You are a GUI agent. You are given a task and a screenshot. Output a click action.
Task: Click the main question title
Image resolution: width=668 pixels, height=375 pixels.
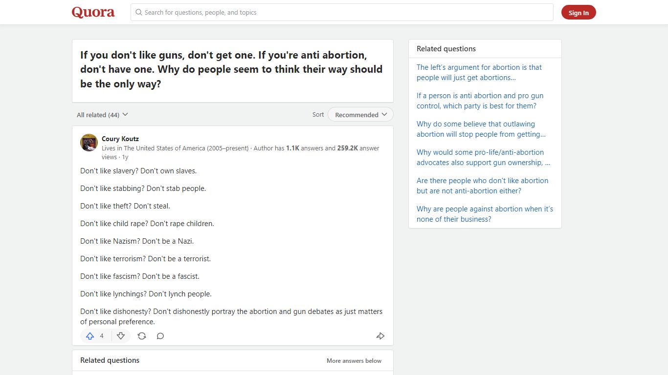(231, 69)
